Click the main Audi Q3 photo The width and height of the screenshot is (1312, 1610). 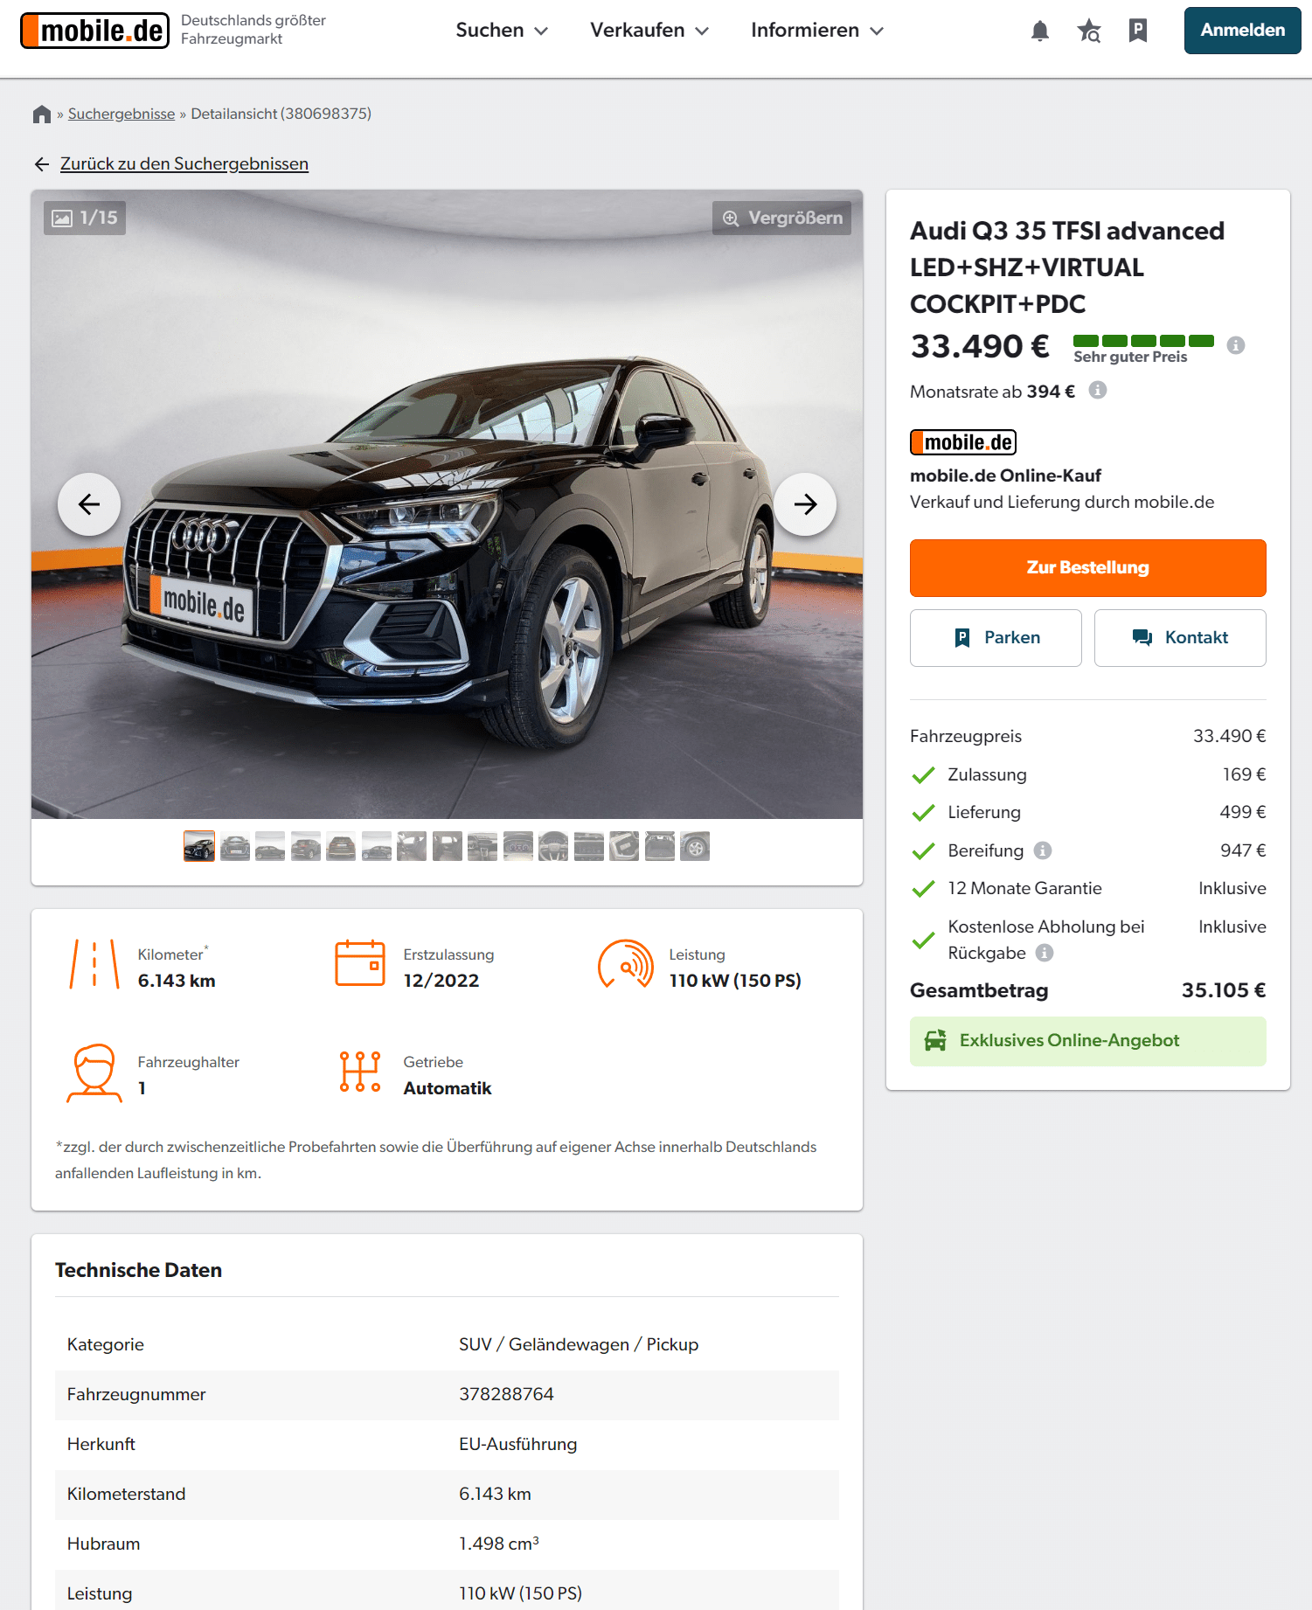447,504
